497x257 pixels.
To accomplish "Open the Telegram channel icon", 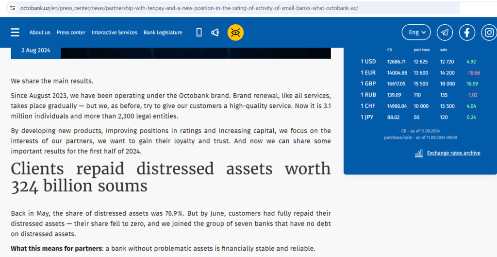I will [x=445, y=33].
